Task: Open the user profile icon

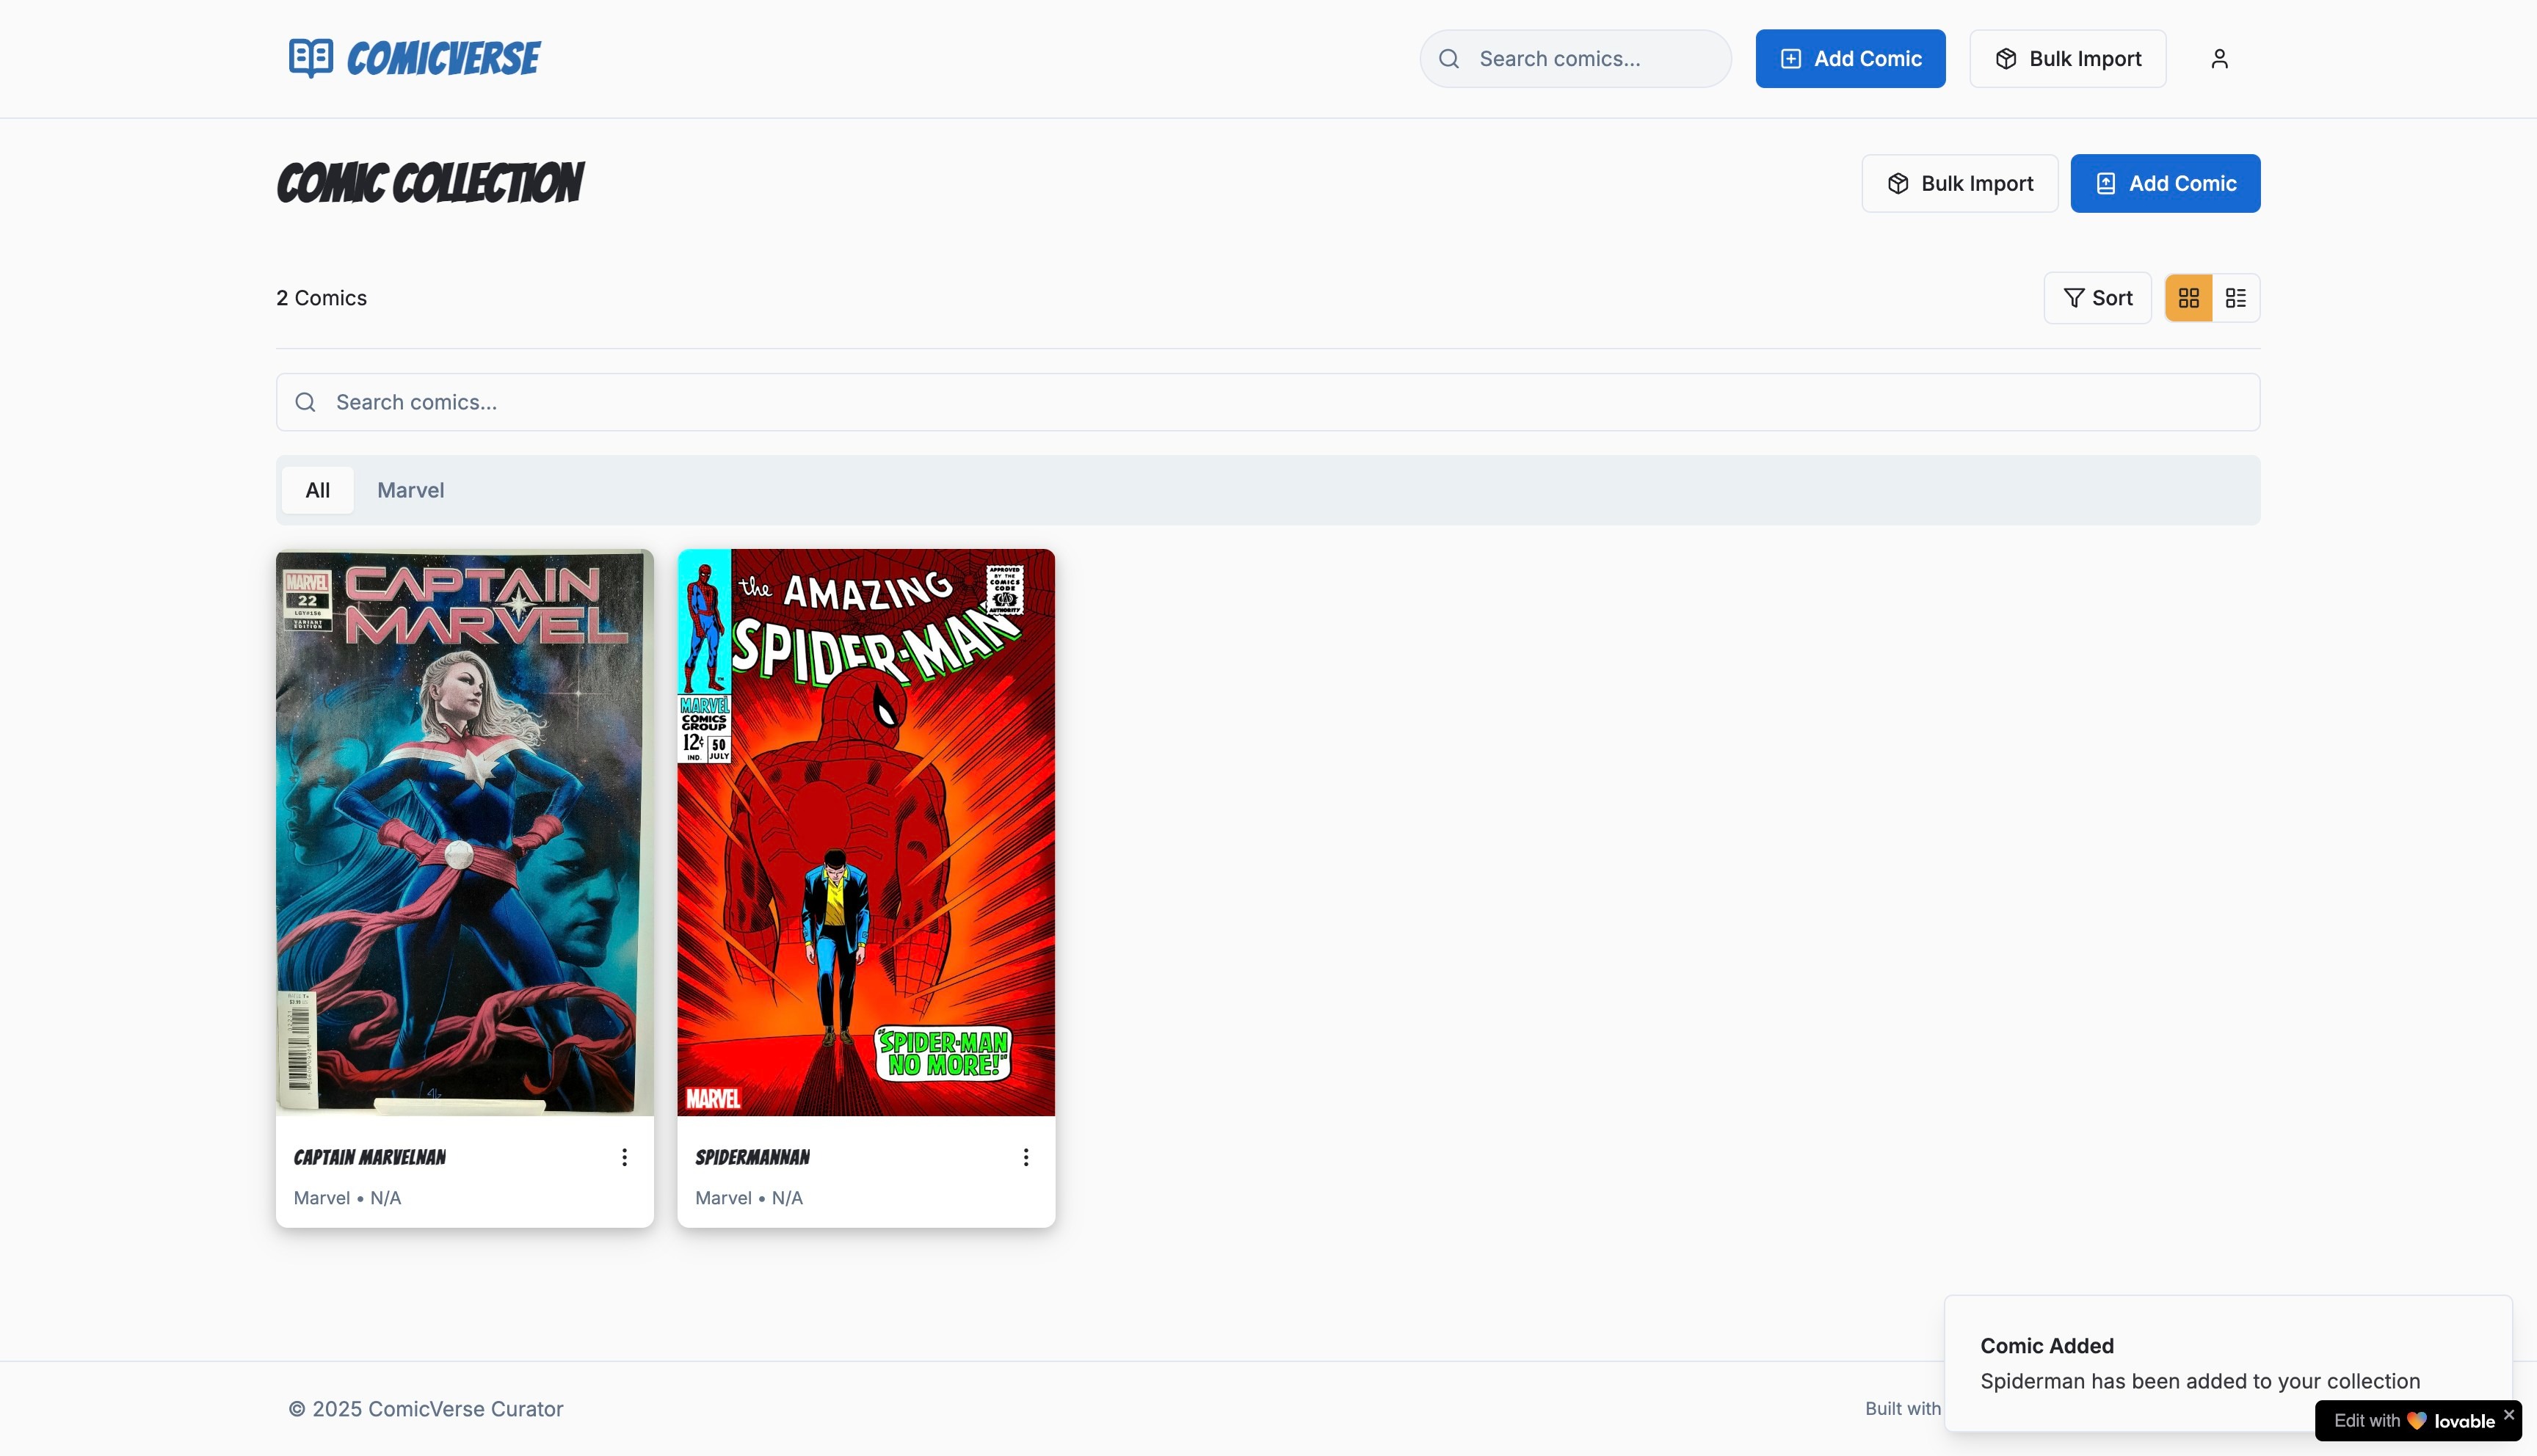Action: click(x=2219, y=59)
